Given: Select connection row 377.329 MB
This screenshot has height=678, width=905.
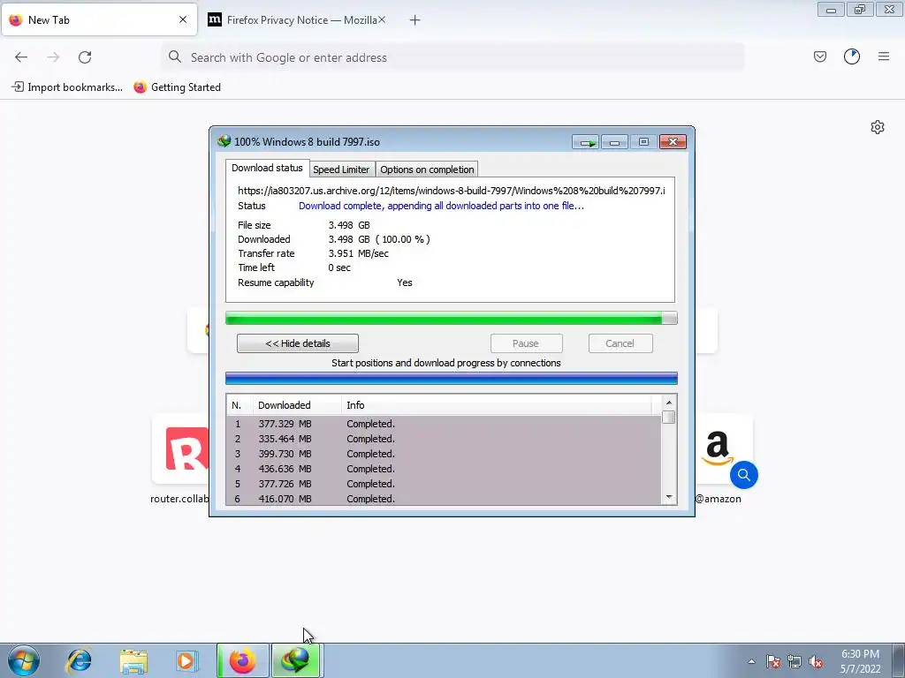Looking at the screenshot, I should point(444,424).
